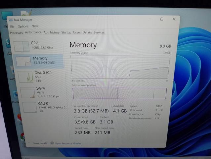The width and height of the screenshot is (211, 159).
Task: Close the Task Manager window
Action: (174, 19)
